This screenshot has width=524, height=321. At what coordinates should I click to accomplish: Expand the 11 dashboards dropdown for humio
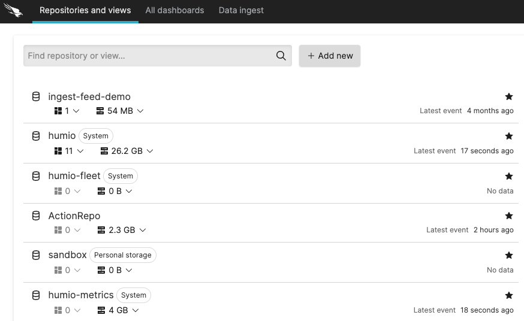click(x=69, y=151)
